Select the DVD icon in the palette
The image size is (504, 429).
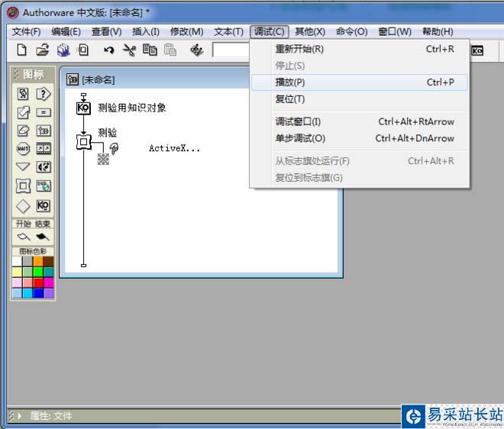point(44,185)
